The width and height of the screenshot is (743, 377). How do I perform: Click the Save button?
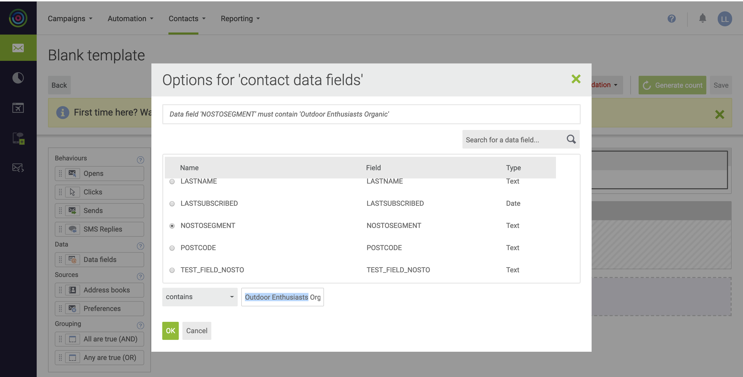coord(721,85)
